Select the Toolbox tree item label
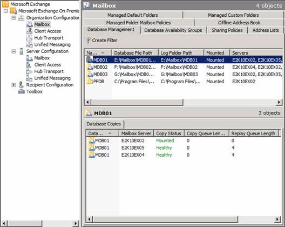Image resolution: width=285 pixels, height=227 pixels. point(35,91)
